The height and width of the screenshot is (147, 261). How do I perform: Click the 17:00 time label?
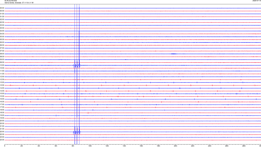click(2, 105)
